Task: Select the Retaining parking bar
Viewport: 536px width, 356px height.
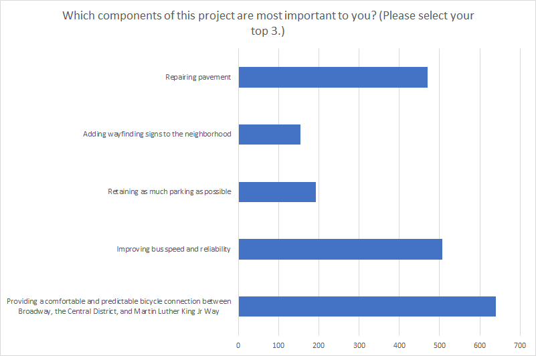Action: click(277, 192)
